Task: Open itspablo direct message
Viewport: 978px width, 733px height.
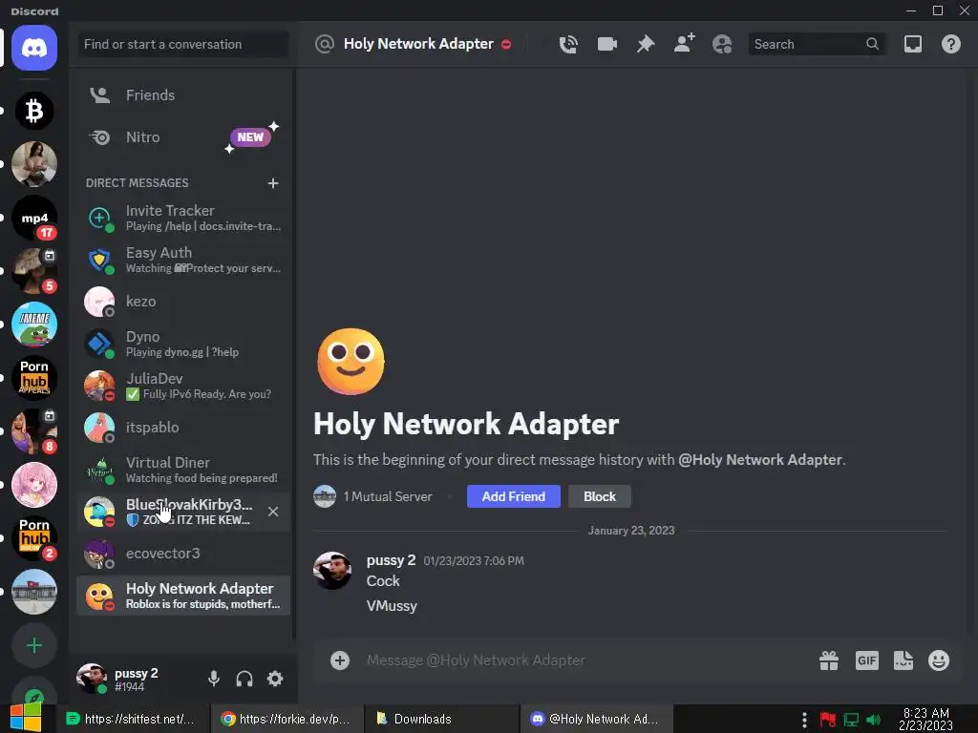Action: pyautogui.click(x=184, y=428)
